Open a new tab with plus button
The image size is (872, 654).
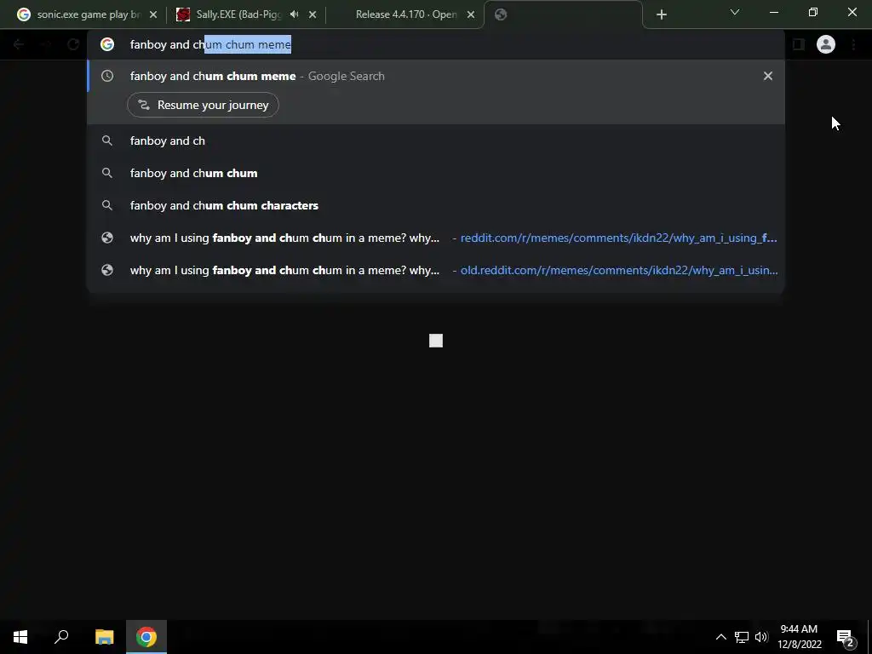[x=661, y=15]
